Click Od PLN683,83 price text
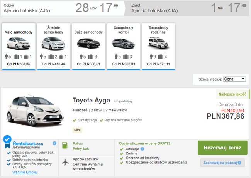 (124, 64)
